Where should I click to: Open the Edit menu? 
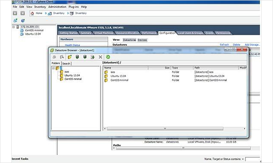pos(22,7)
